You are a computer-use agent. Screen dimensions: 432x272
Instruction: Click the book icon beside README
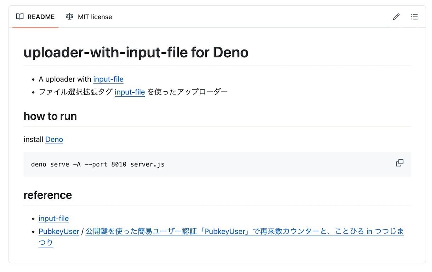click(x=20, y=17)
